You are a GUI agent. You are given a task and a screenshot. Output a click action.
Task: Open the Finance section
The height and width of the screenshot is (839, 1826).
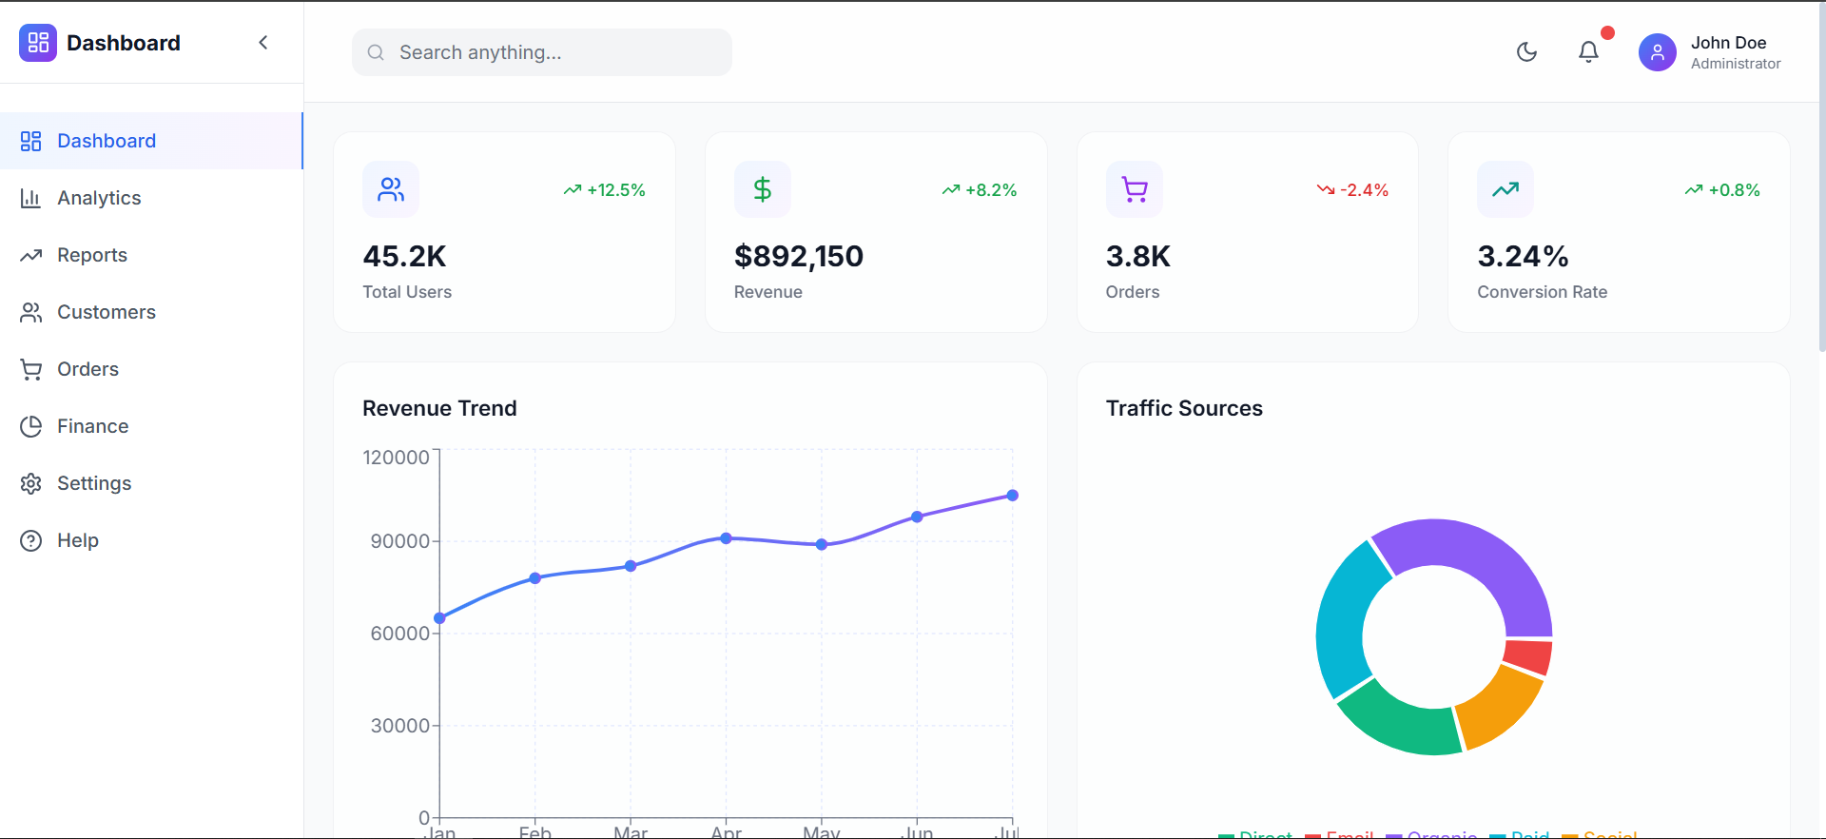151,426
